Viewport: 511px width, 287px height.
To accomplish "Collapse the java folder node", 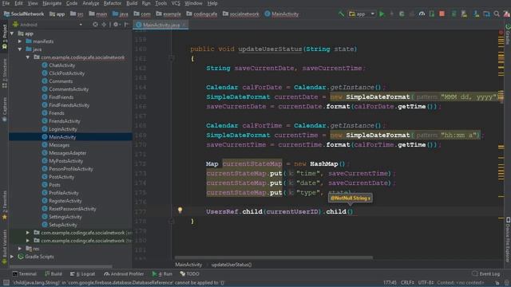I will pos(20,49).
